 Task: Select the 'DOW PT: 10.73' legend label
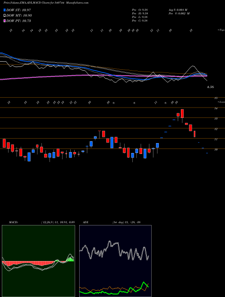coord(18,21)
